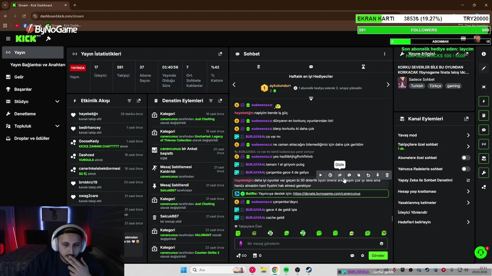The height and width of the screenshot is (276, 492).
Task: Filter the Denetim Eylemleri list
Action: [211, 101]
